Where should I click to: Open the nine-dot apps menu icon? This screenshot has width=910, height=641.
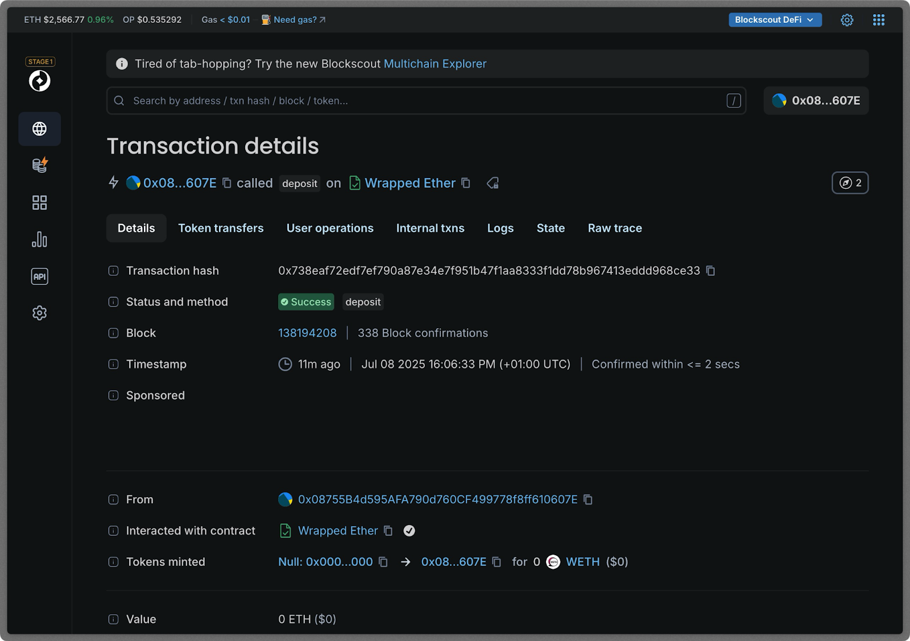879,20
